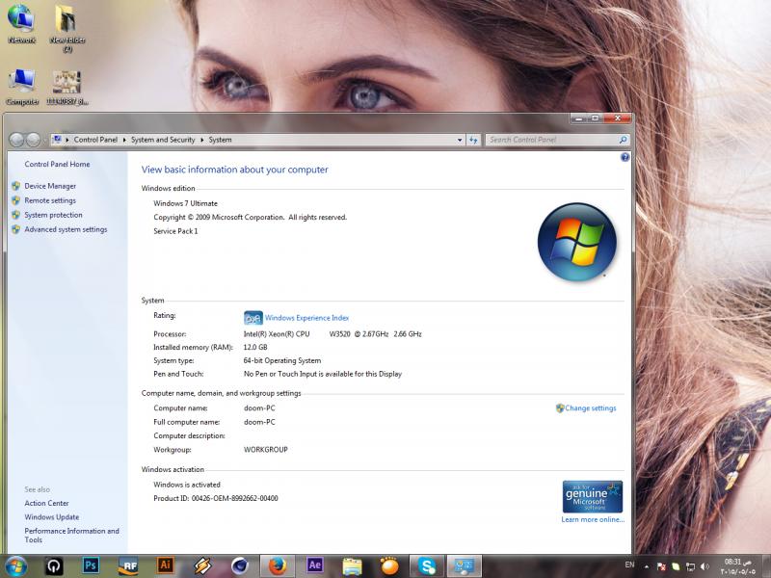Click the 64-bit Operating System text
Viewport: 771px width, 578px height.
click(282, 360)
